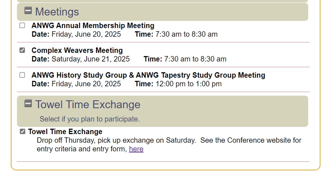Collapse Towel Time Exchange section minus icon
Viewport: 323px width, 174px height.
[28, 104]
